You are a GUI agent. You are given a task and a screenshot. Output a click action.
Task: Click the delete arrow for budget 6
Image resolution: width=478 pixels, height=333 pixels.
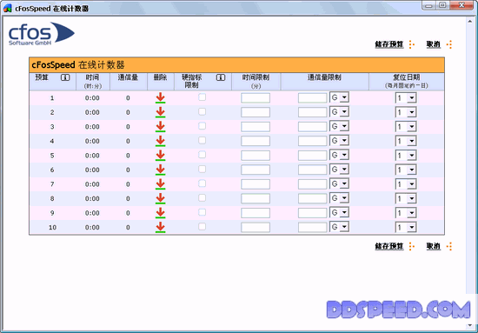(x=161, y=170)
